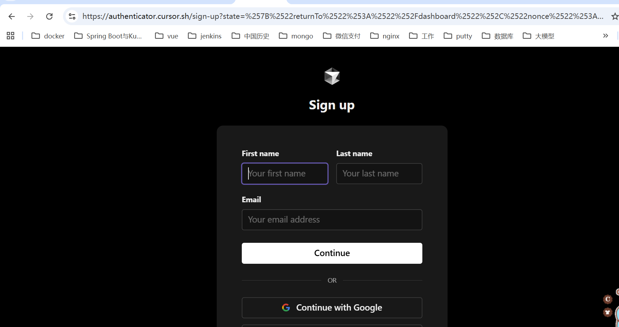
Task: Open the apps grid in bookmarks bar
Action: coord(10,36)
